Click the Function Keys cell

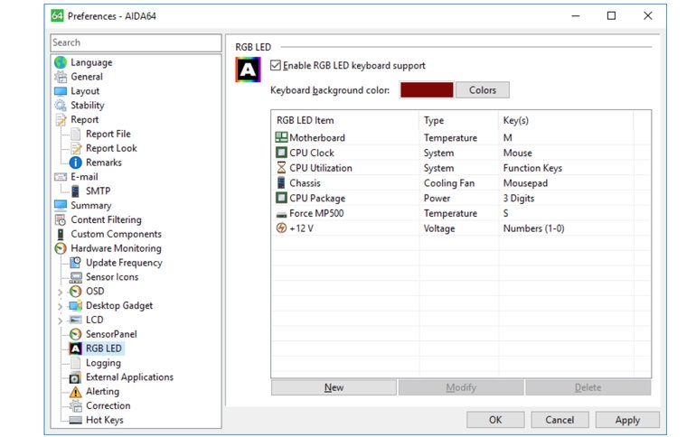(532, 168)
